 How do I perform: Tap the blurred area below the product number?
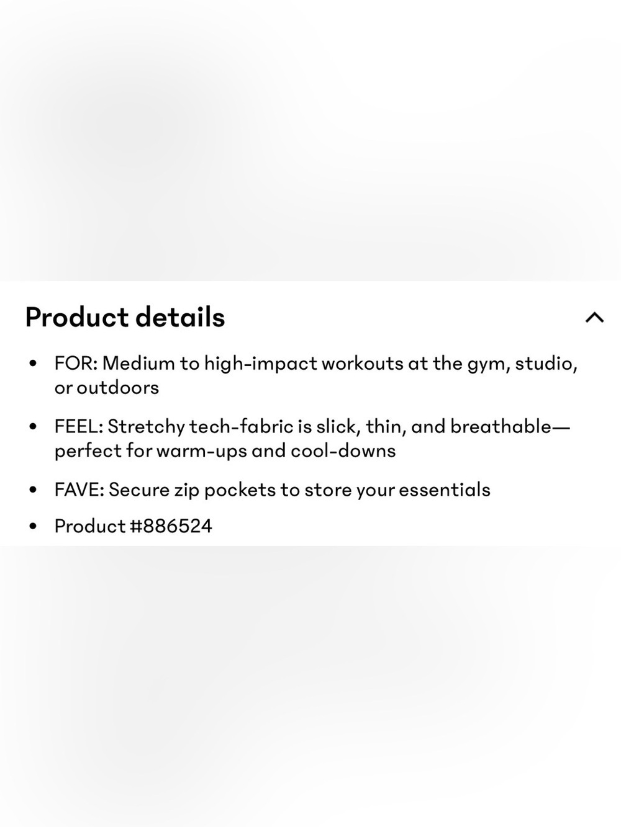[310, 686]
